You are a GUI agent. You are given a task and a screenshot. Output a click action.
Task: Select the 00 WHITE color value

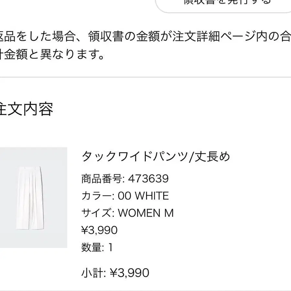click(143, 196)
